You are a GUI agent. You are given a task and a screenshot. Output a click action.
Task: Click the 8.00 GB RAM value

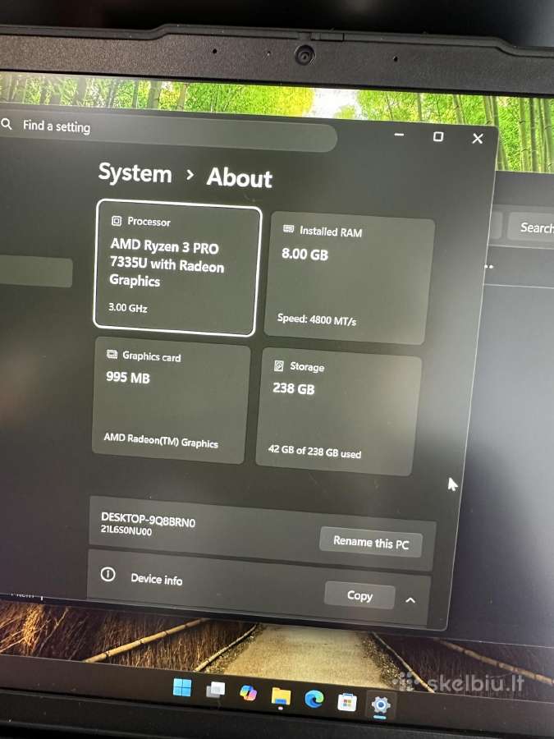click(x=304, y=254)
